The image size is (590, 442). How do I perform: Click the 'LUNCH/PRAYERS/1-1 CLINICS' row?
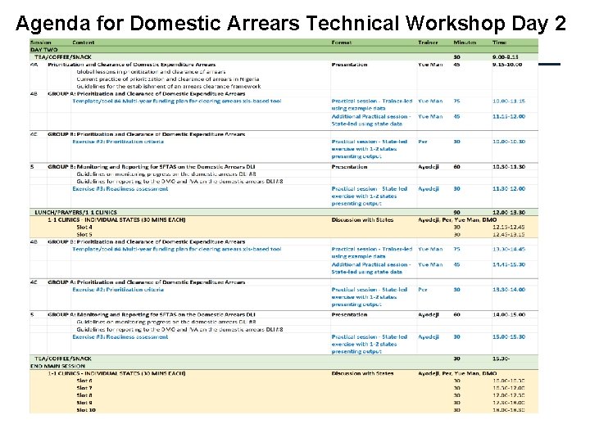click(x=284, y=212)
